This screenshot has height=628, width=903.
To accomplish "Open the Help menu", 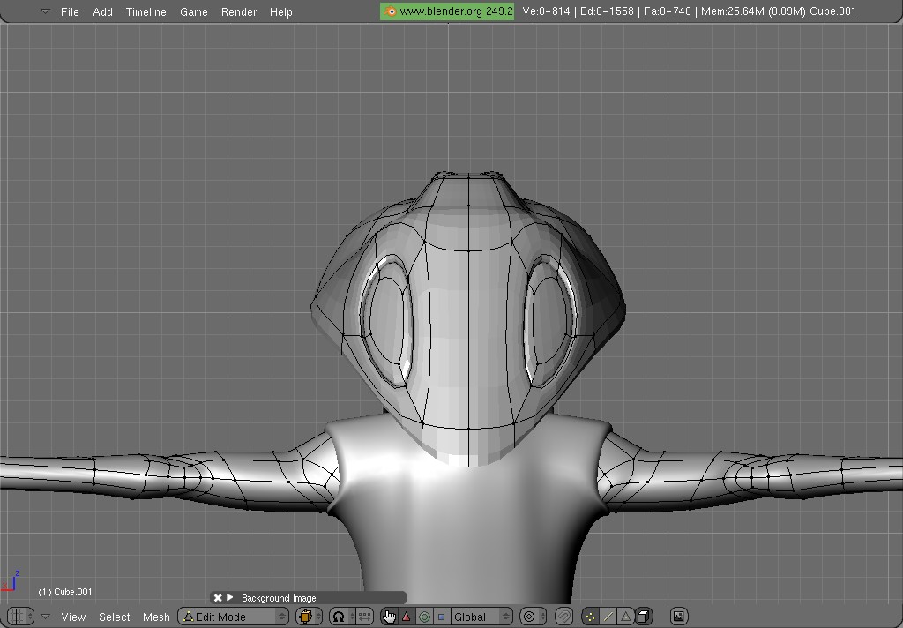I will 281,11.
